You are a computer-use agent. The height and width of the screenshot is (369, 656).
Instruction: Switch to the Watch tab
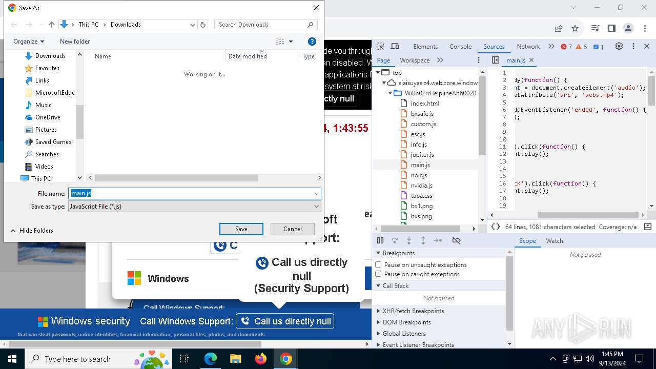555,240
